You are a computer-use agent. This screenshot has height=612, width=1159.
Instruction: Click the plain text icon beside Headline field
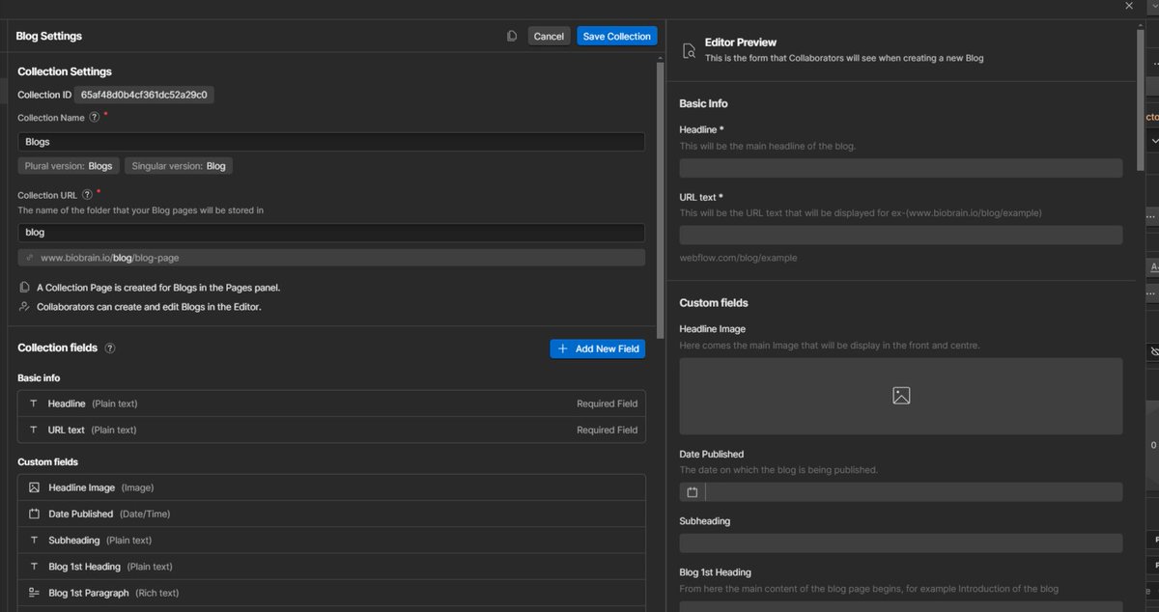pyautogui.click(x=34, y=403)
